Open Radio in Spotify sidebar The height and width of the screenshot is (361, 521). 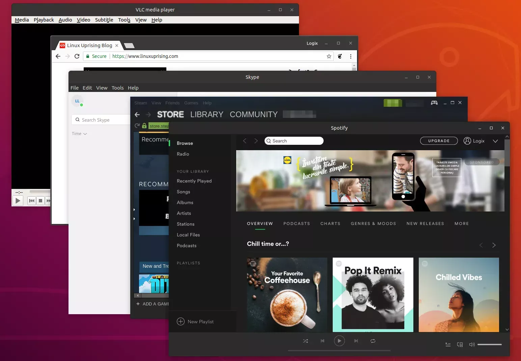183,154
